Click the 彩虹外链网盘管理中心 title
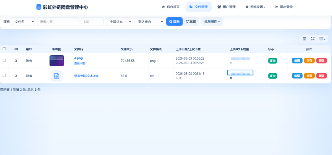Image resolution: width=332 pixels, height=155 pixels. [x=65, y=7]
